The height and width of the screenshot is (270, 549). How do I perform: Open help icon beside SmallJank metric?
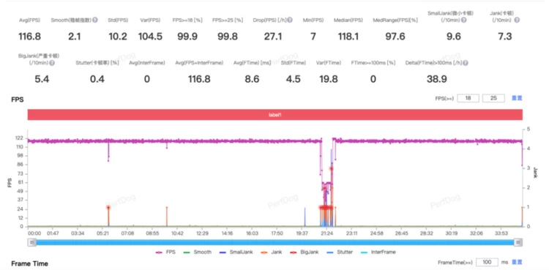(463, 20)
